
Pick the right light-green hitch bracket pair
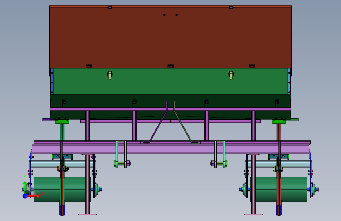219,154
